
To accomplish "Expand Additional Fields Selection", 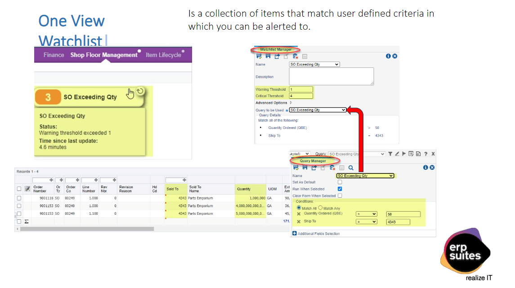I will point(295,234).
